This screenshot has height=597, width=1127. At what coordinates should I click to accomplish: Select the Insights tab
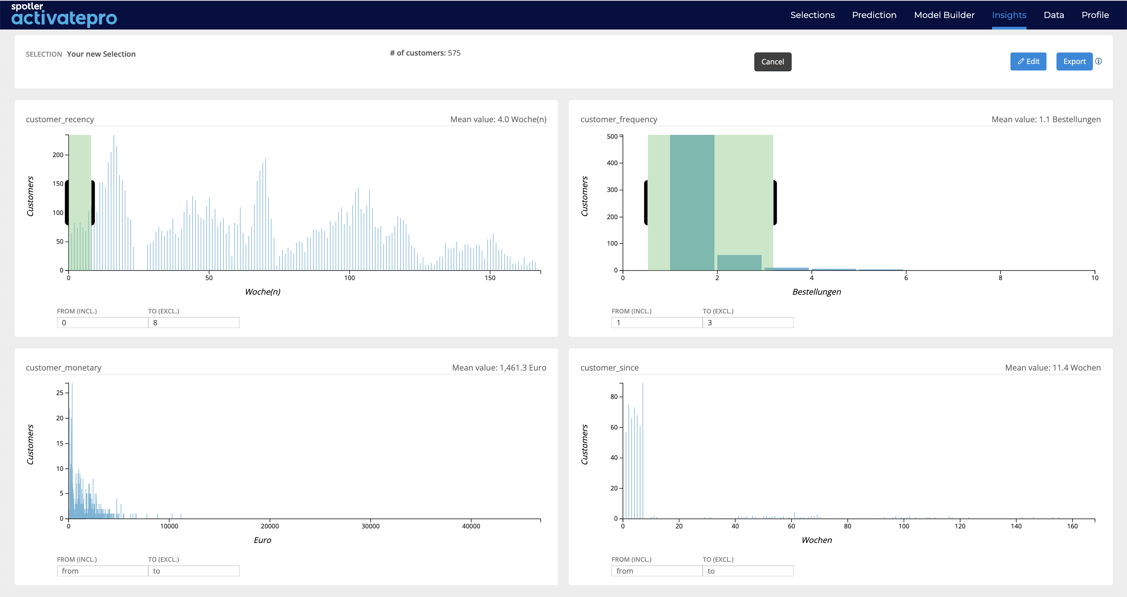(1009, 15)
